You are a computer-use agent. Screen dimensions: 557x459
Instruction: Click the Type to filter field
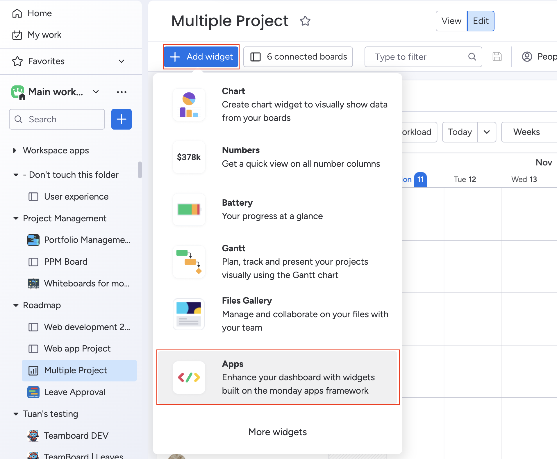point(419,57)
